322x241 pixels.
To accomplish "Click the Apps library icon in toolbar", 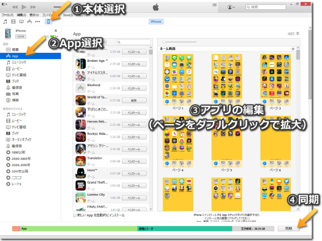I will [29, 22].
